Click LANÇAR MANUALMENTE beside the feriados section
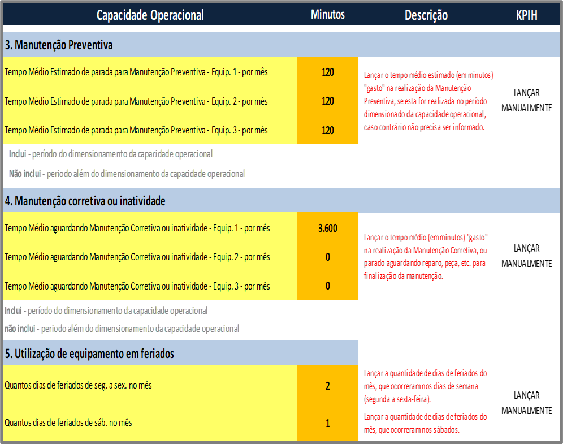563x444 pixels. [526, 403]
